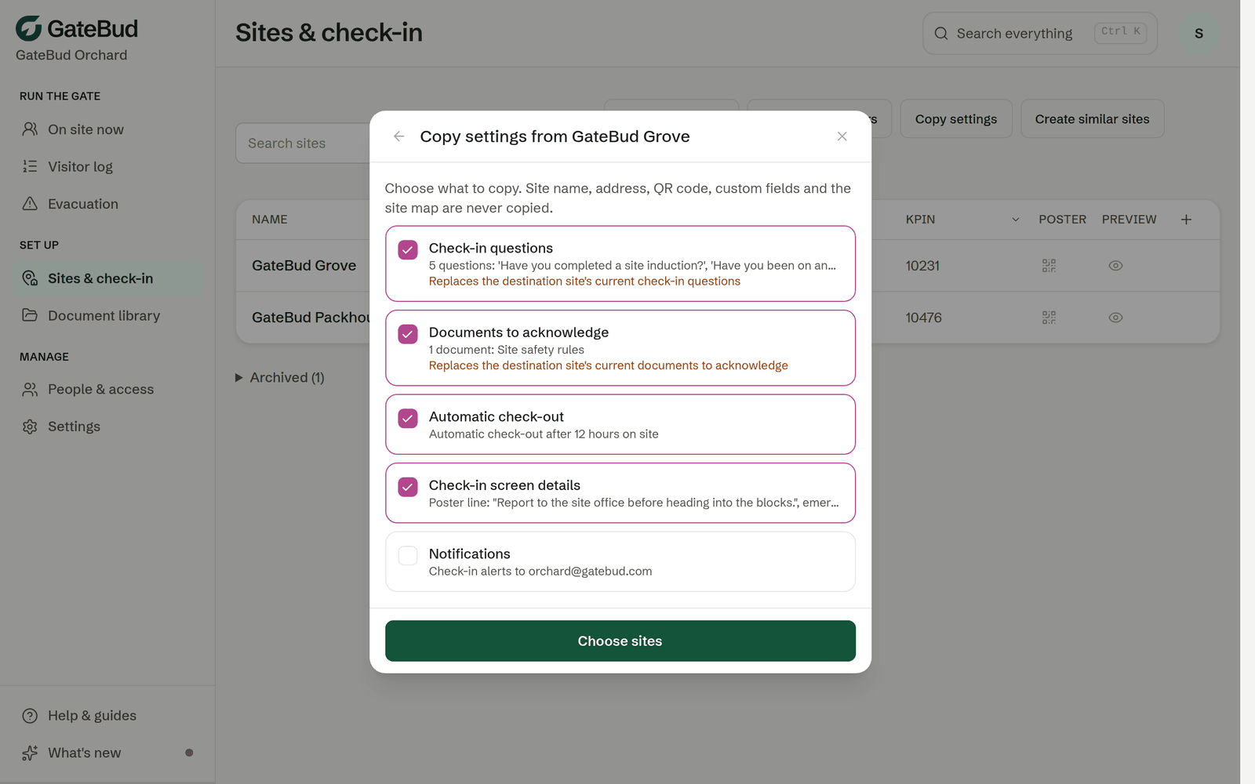
Task: Open People & access
Action: coord(107,389)
